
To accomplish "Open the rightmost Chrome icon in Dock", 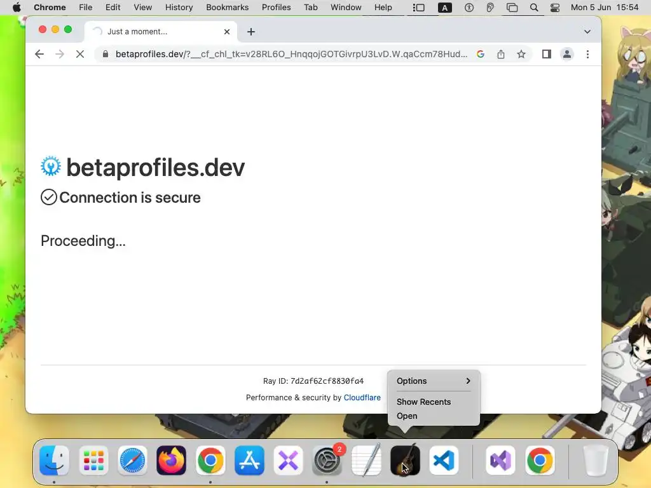I will click(540, 460).
